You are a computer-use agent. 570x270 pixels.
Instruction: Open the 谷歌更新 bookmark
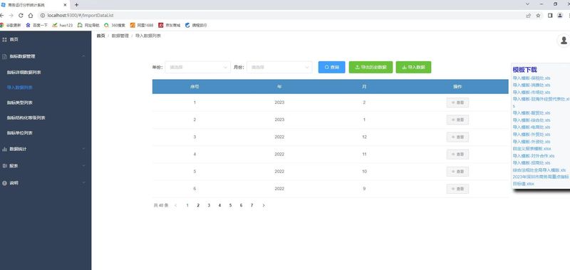point(11,26)
